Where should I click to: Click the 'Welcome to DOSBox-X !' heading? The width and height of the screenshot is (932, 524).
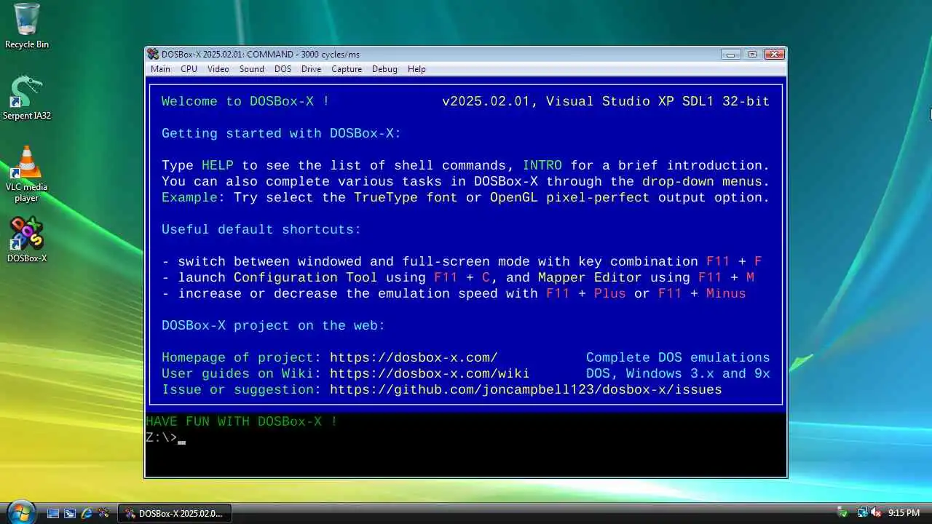click(245, 101)
